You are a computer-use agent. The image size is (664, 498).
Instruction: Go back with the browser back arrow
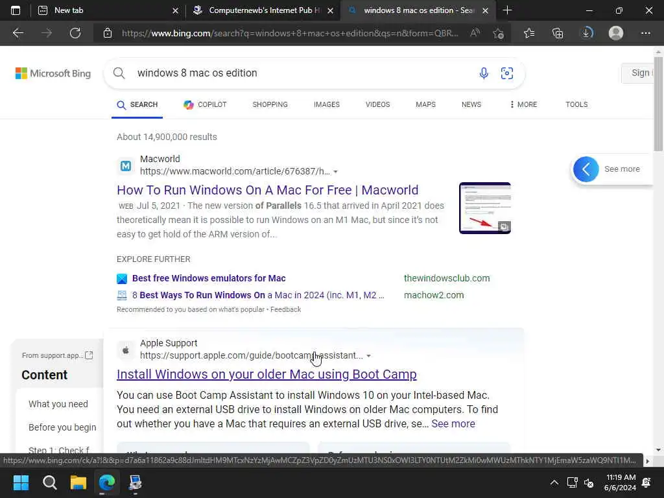click(18, 33)
